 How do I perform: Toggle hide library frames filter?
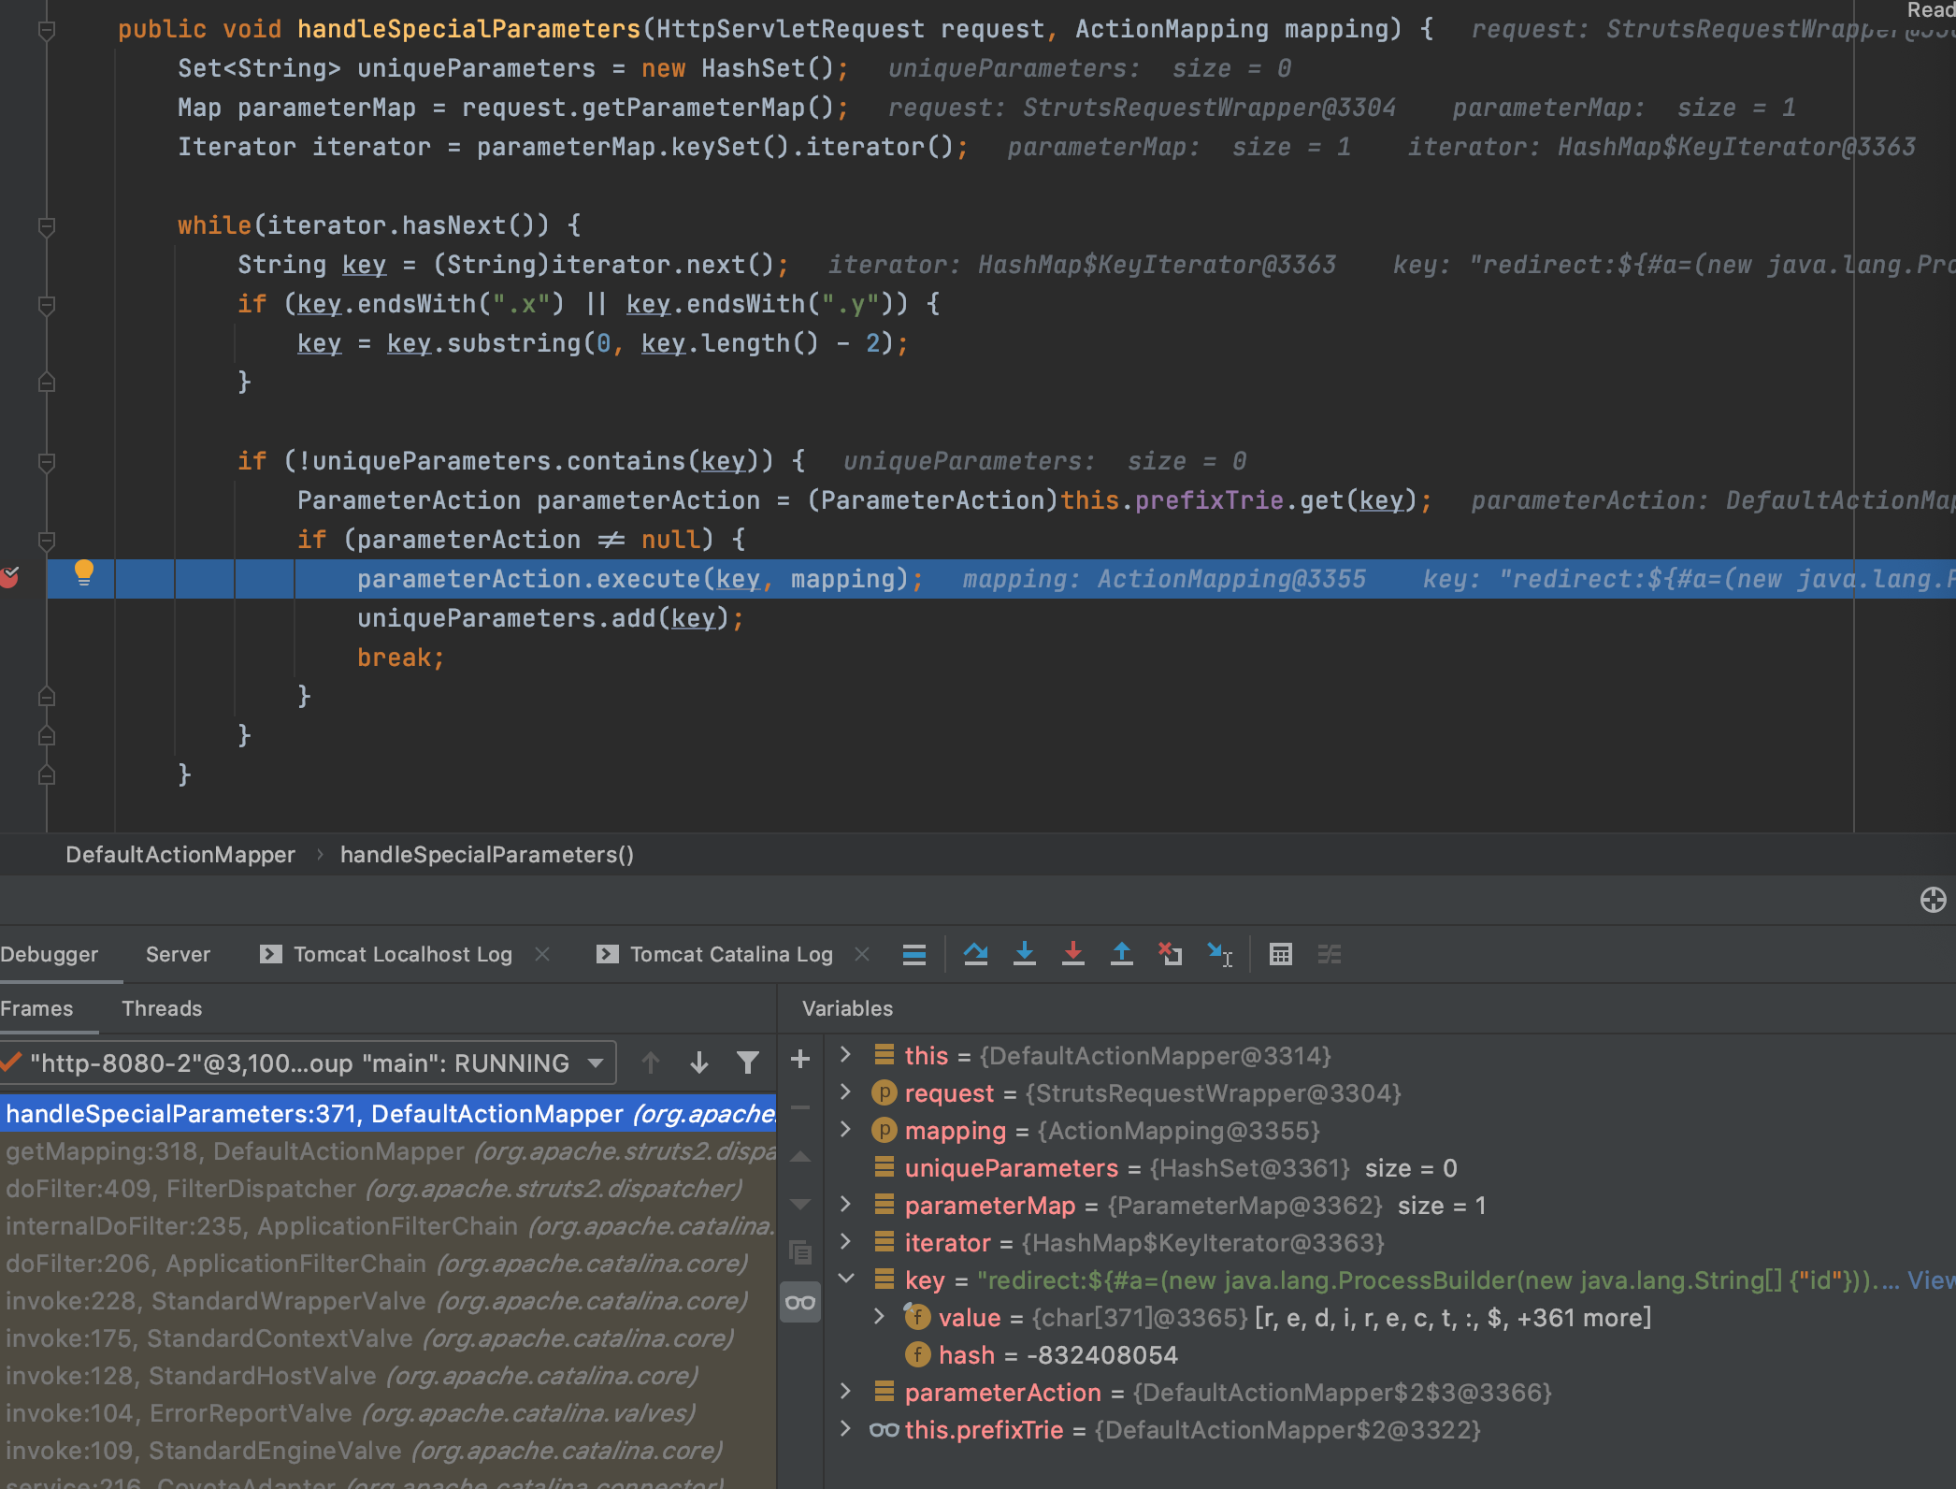(x=747, y=1063)
